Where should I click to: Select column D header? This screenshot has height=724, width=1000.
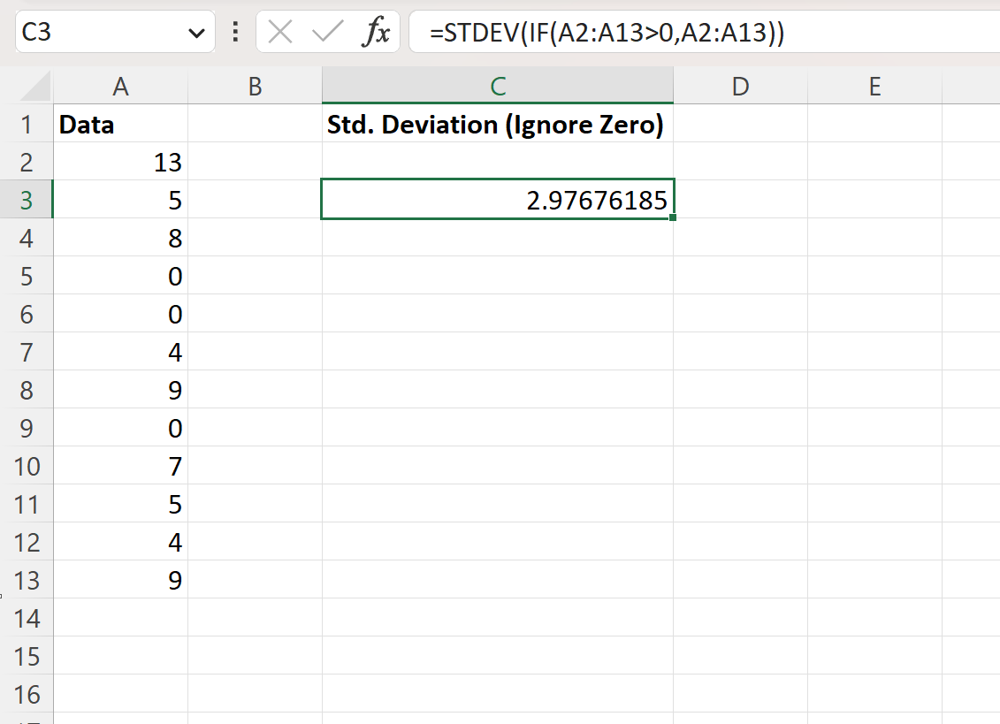tap(740, 86)
